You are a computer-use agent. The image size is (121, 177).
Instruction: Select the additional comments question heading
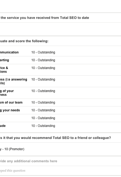point(28,161)
